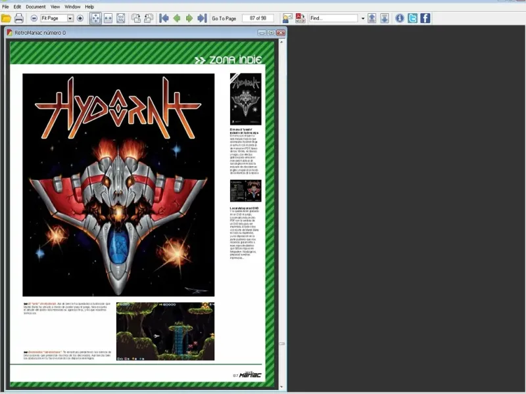Select the fit page view icon

click(x=95, y=18)
